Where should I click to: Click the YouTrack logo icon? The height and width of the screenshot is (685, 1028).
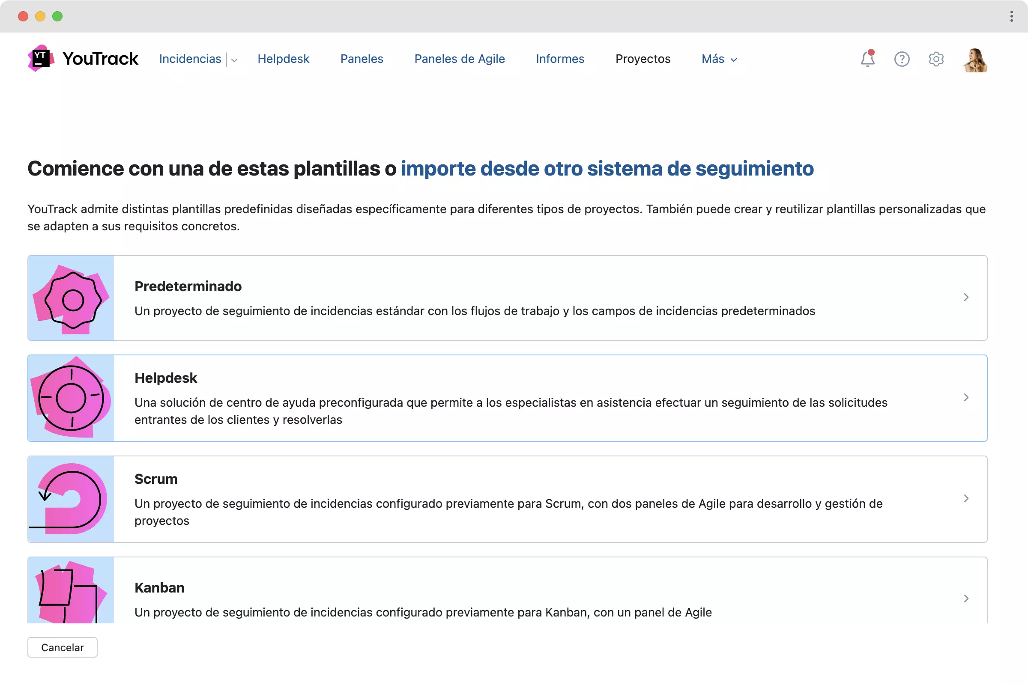(x=41, y=58)
